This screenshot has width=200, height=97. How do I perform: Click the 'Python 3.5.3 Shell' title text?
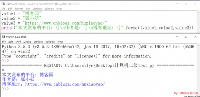16,37
